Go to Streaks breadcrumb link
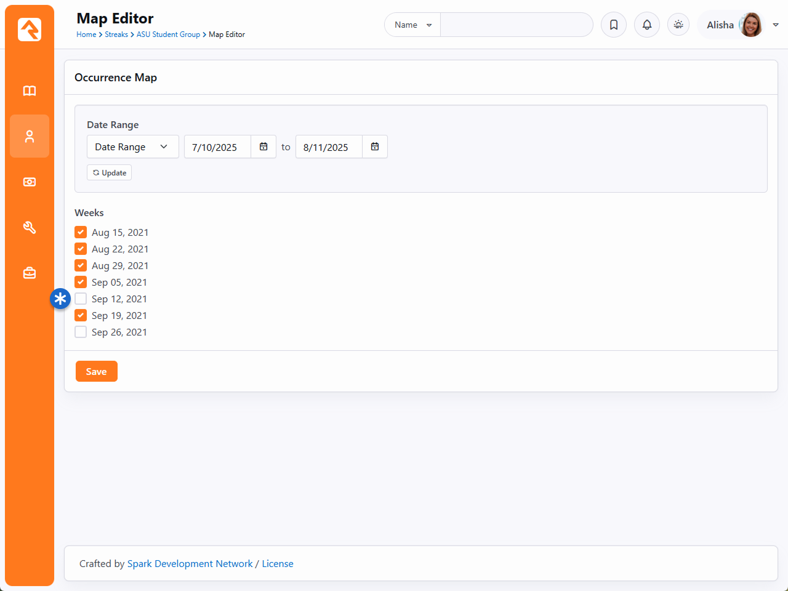Screen dimensions: 788x591 pos(116,34)
